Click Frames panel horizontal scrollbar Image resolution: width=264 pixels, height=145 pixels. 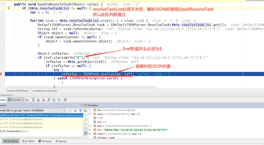coord(41,137)
